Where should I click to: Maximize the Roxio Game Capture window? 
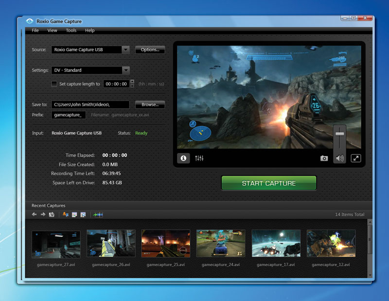(x=354, y=18)
